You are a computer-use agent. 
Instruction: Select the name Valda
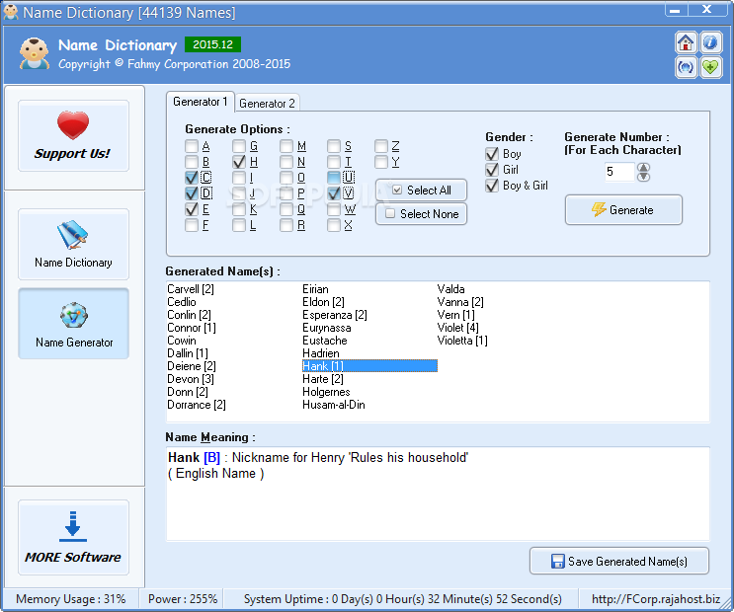(x=450, y=289)
